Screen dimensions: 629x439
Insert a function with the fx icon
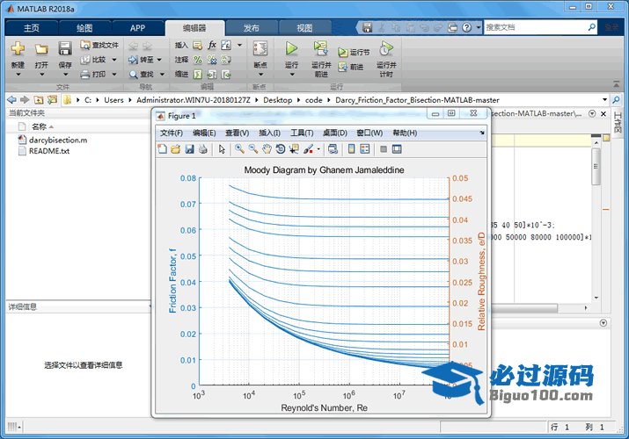click(212, 45)
